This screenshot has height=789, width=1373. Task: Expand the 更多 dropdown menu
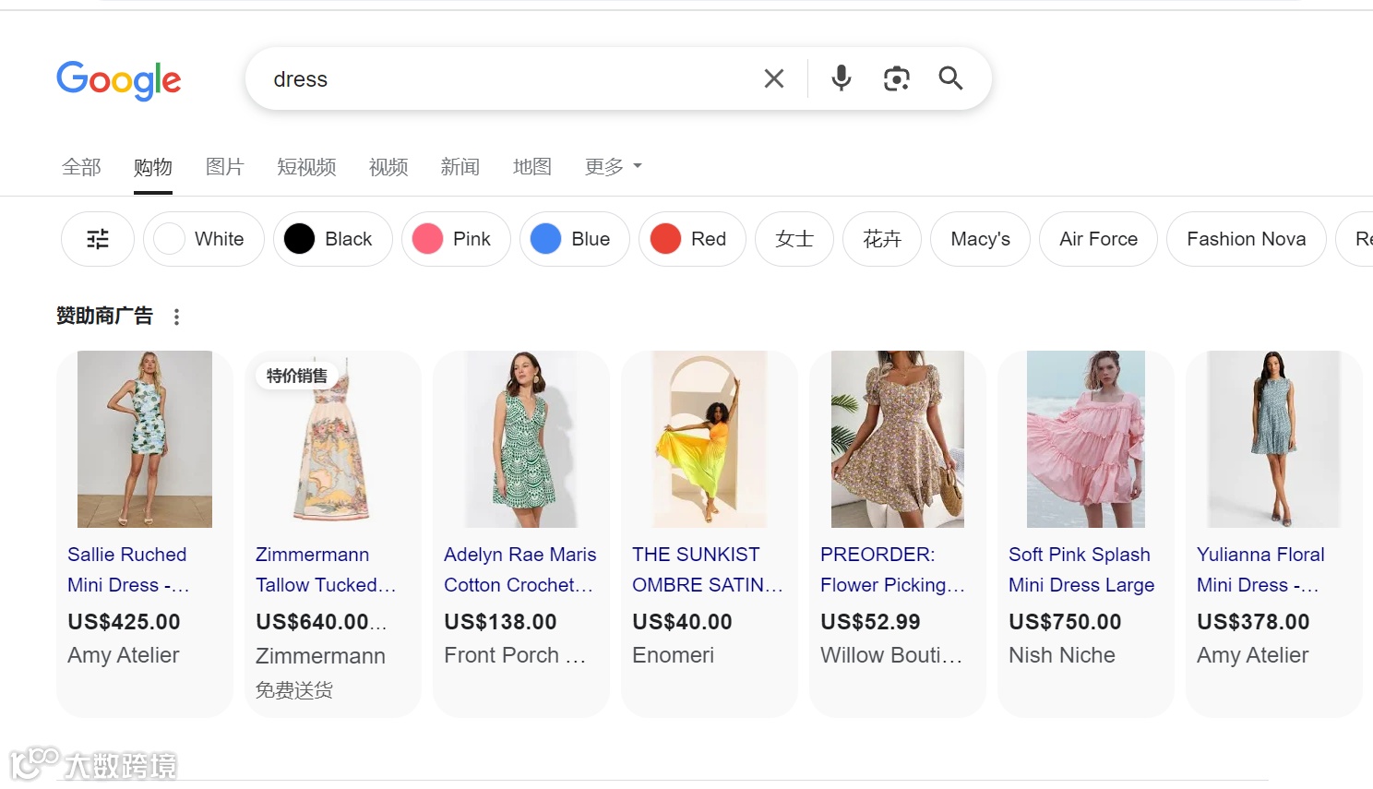click(x=614, y=167)
